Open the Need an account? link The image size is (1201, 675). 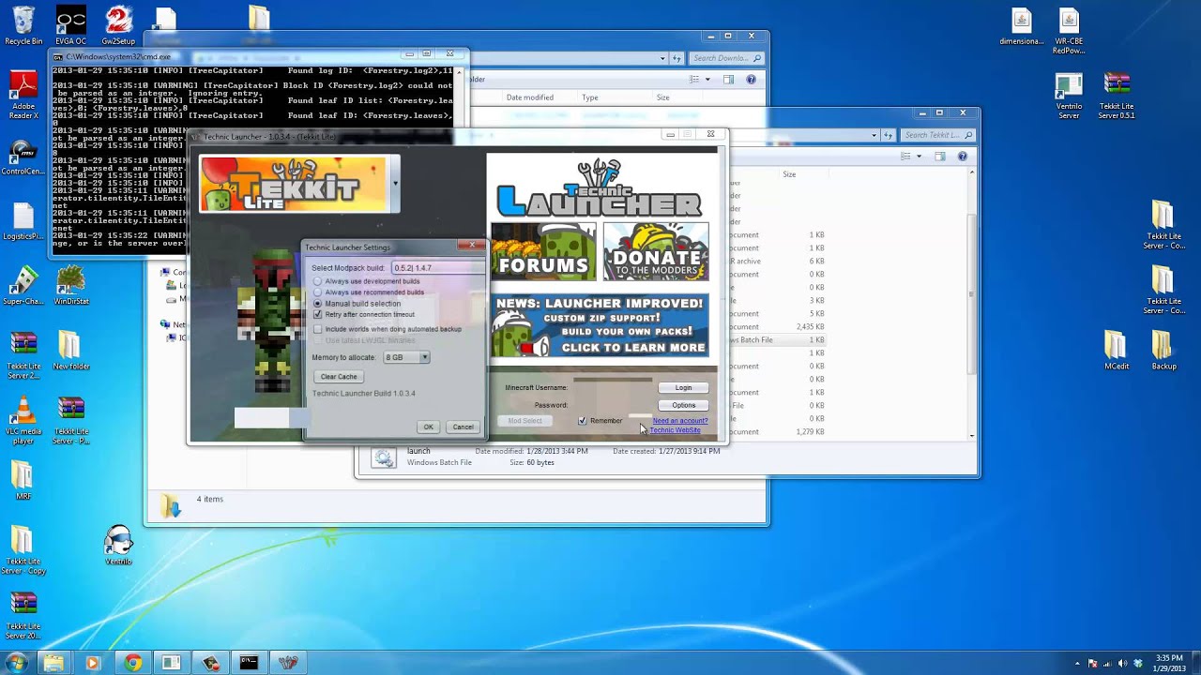pos(680,421)
